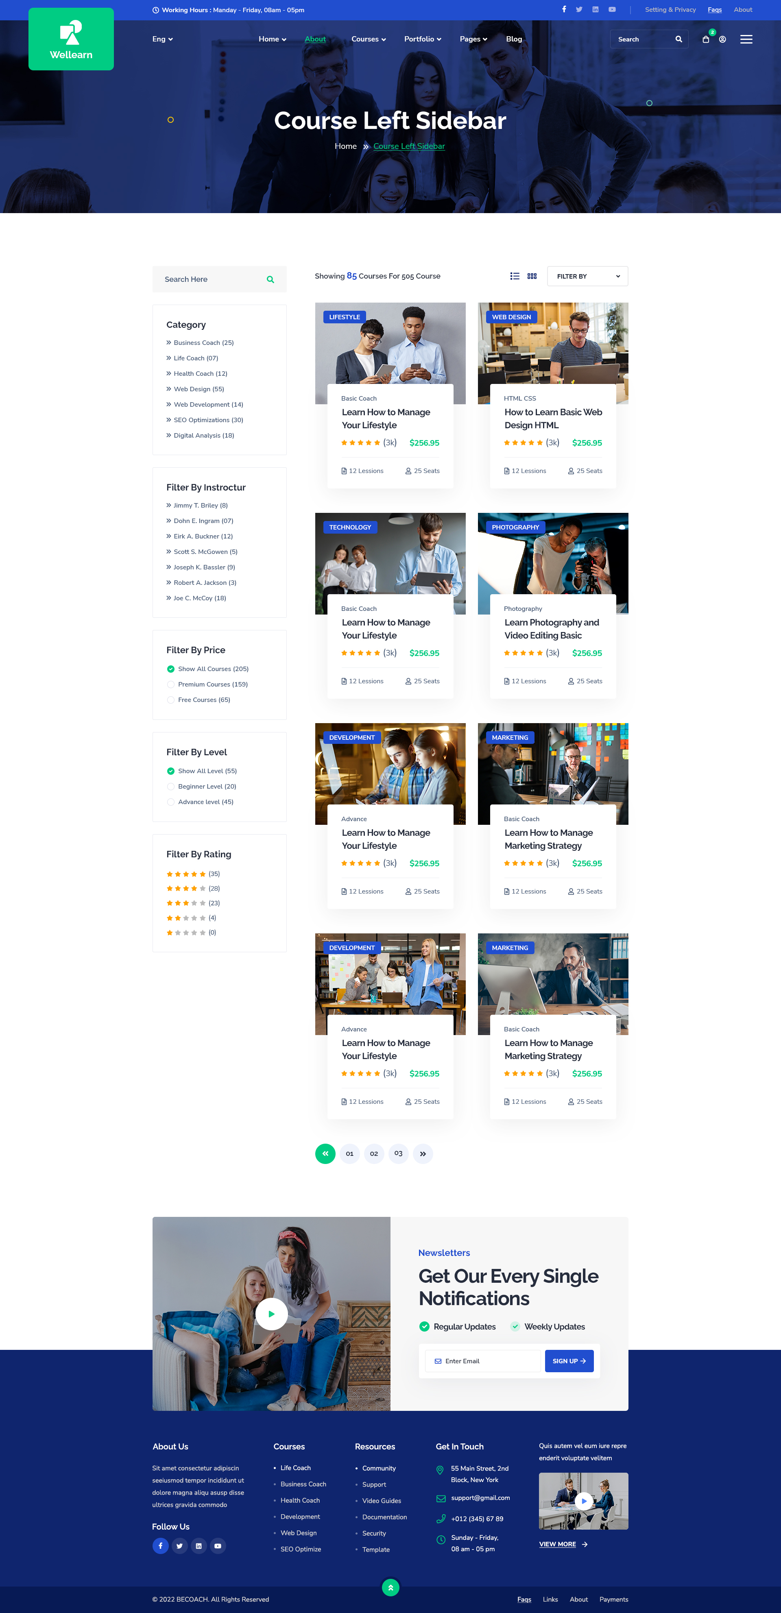Open the Blog menu item
The width and height of the screenshot is (781, 1613).
click(514, 39)
